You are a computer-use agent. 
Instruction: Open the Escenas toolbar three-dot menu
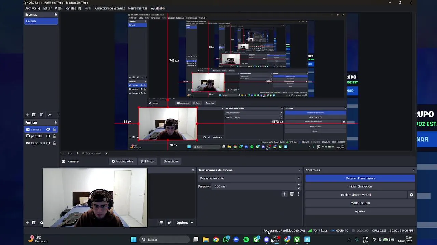tap(58, 115)
